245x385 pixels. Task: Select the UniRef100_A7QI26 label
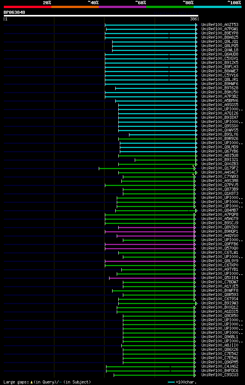pyautogui.click(x=220, y=113)
